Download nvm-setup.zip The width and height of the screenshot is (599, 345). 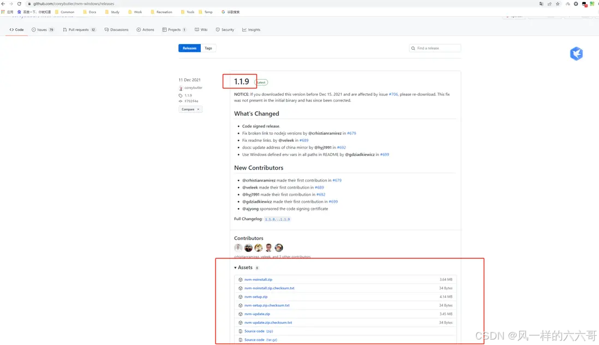(256, 296)
